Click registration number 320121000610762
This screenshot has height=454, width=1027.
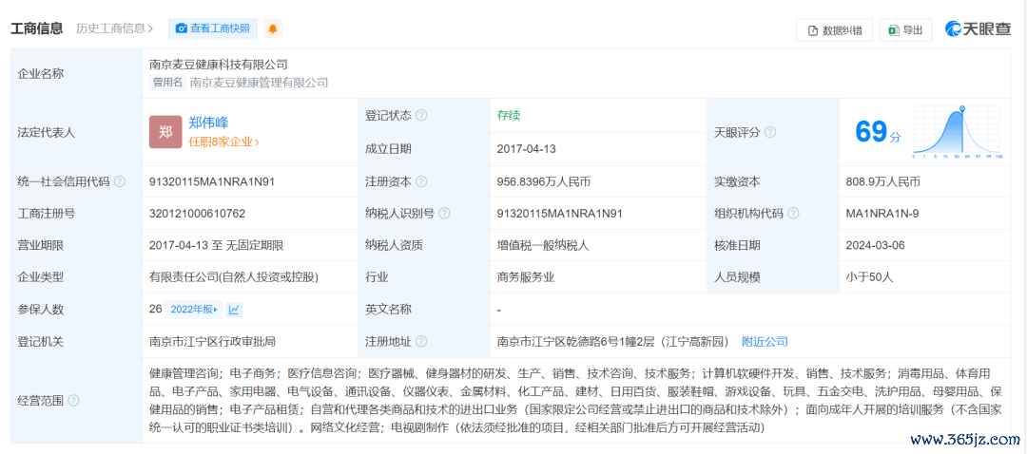[197, 214]
